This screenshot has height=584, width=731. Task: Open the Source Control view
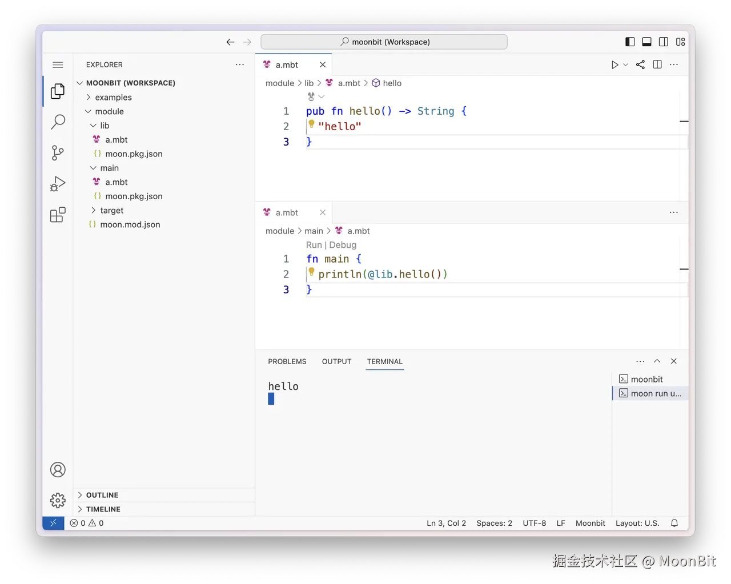tap(58, 153)
